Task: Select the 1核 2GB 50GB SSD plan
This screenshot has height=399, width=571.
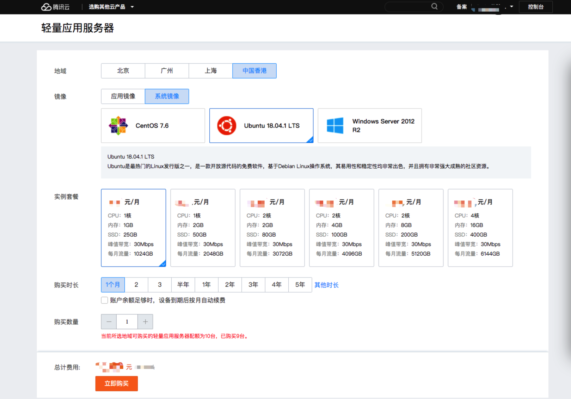Action: click(203, 228)
